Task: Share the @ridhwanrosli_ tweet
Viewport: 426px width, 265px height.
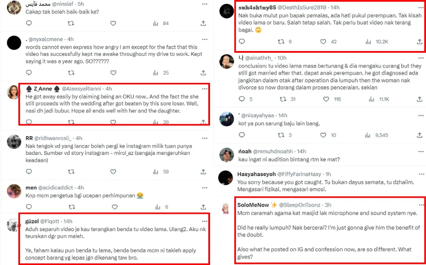Action: [204, 172]
